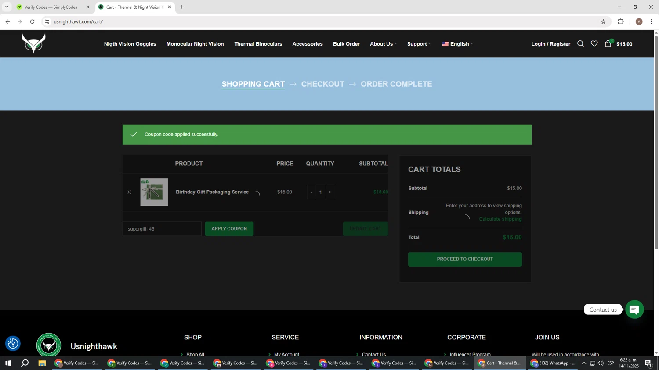This screenshot has width=659, height=370.
Task: Click the Usnighthawk owl logo in header
Action: (x=33, y=43)
